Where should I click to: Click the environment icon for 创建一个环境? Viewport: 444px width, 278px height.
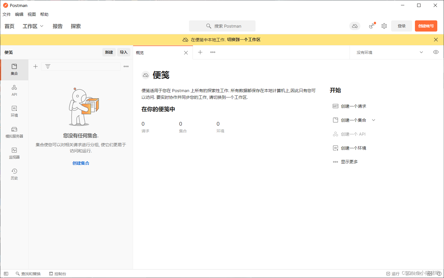(336, 148)
